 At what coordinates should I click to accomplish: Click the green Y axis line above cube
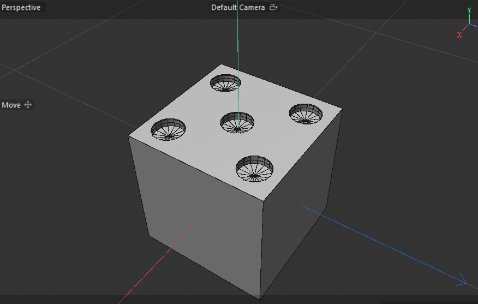tap(238, 55)
